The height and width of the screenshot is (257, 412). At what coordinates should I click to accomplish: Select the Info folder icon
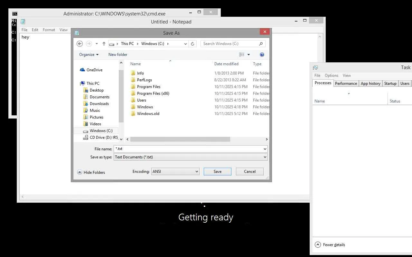133,73
